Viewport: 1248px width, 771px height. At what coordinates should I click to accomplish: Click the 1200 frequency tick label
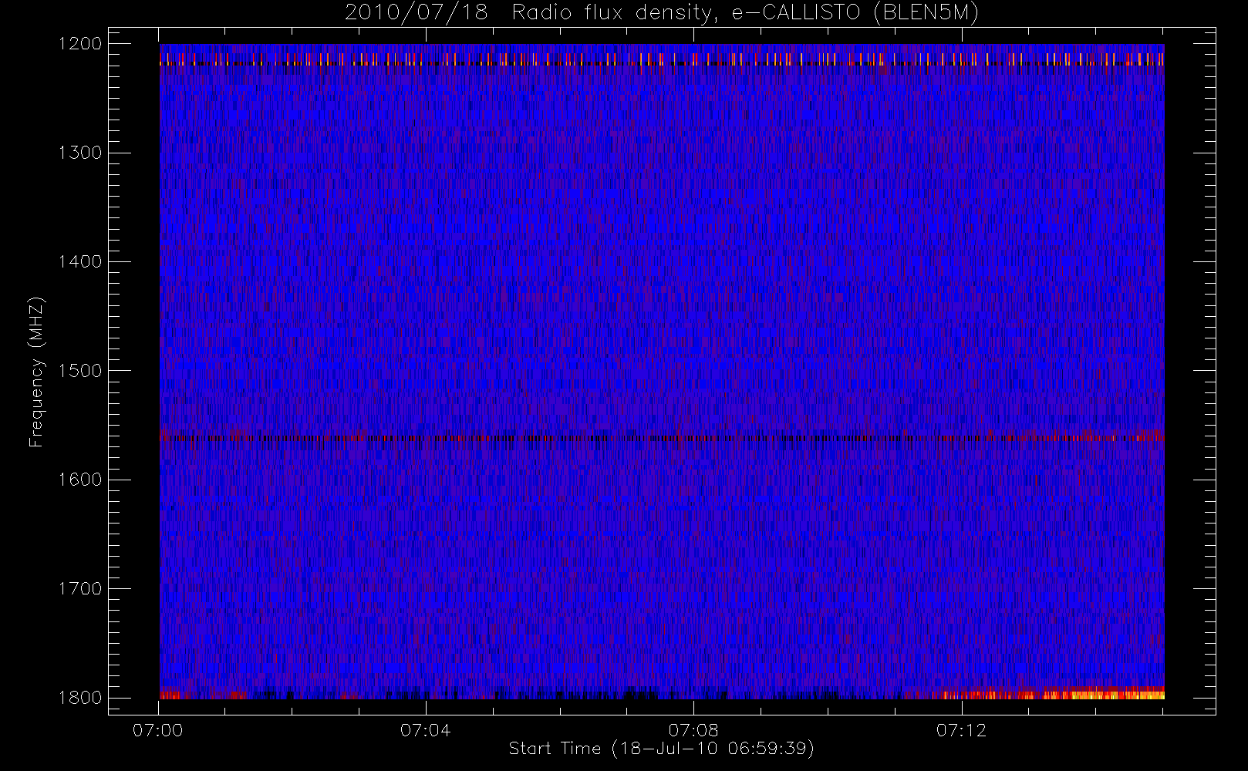point(80,44)
